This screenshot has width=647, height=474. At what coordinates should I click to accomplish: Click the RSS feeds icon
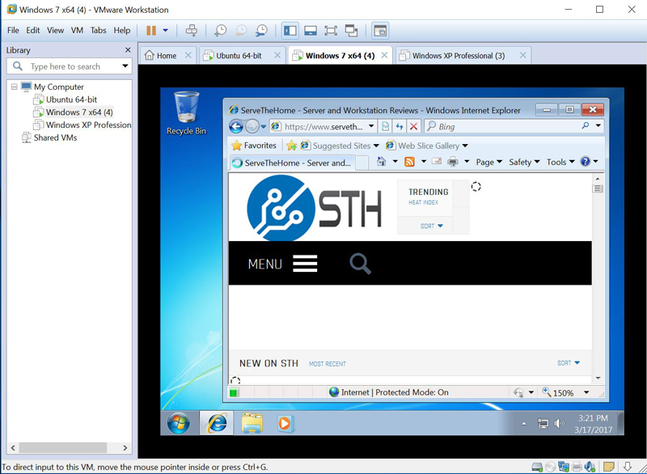pos(409,162)
